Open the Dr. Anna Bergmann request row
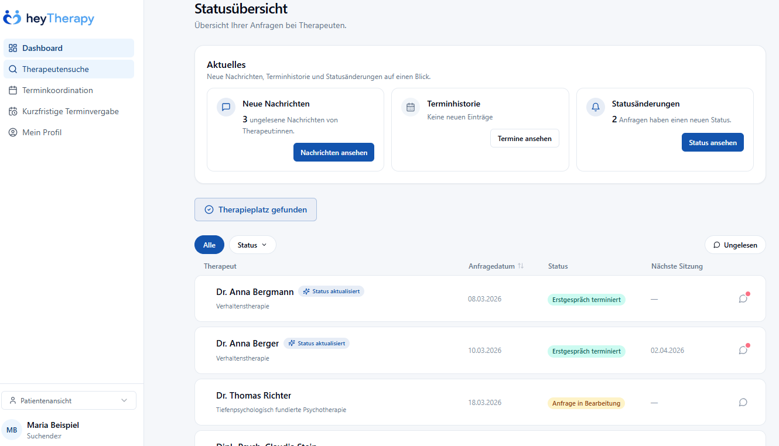Viewport: 779px width, 446px height. point(480,299)
